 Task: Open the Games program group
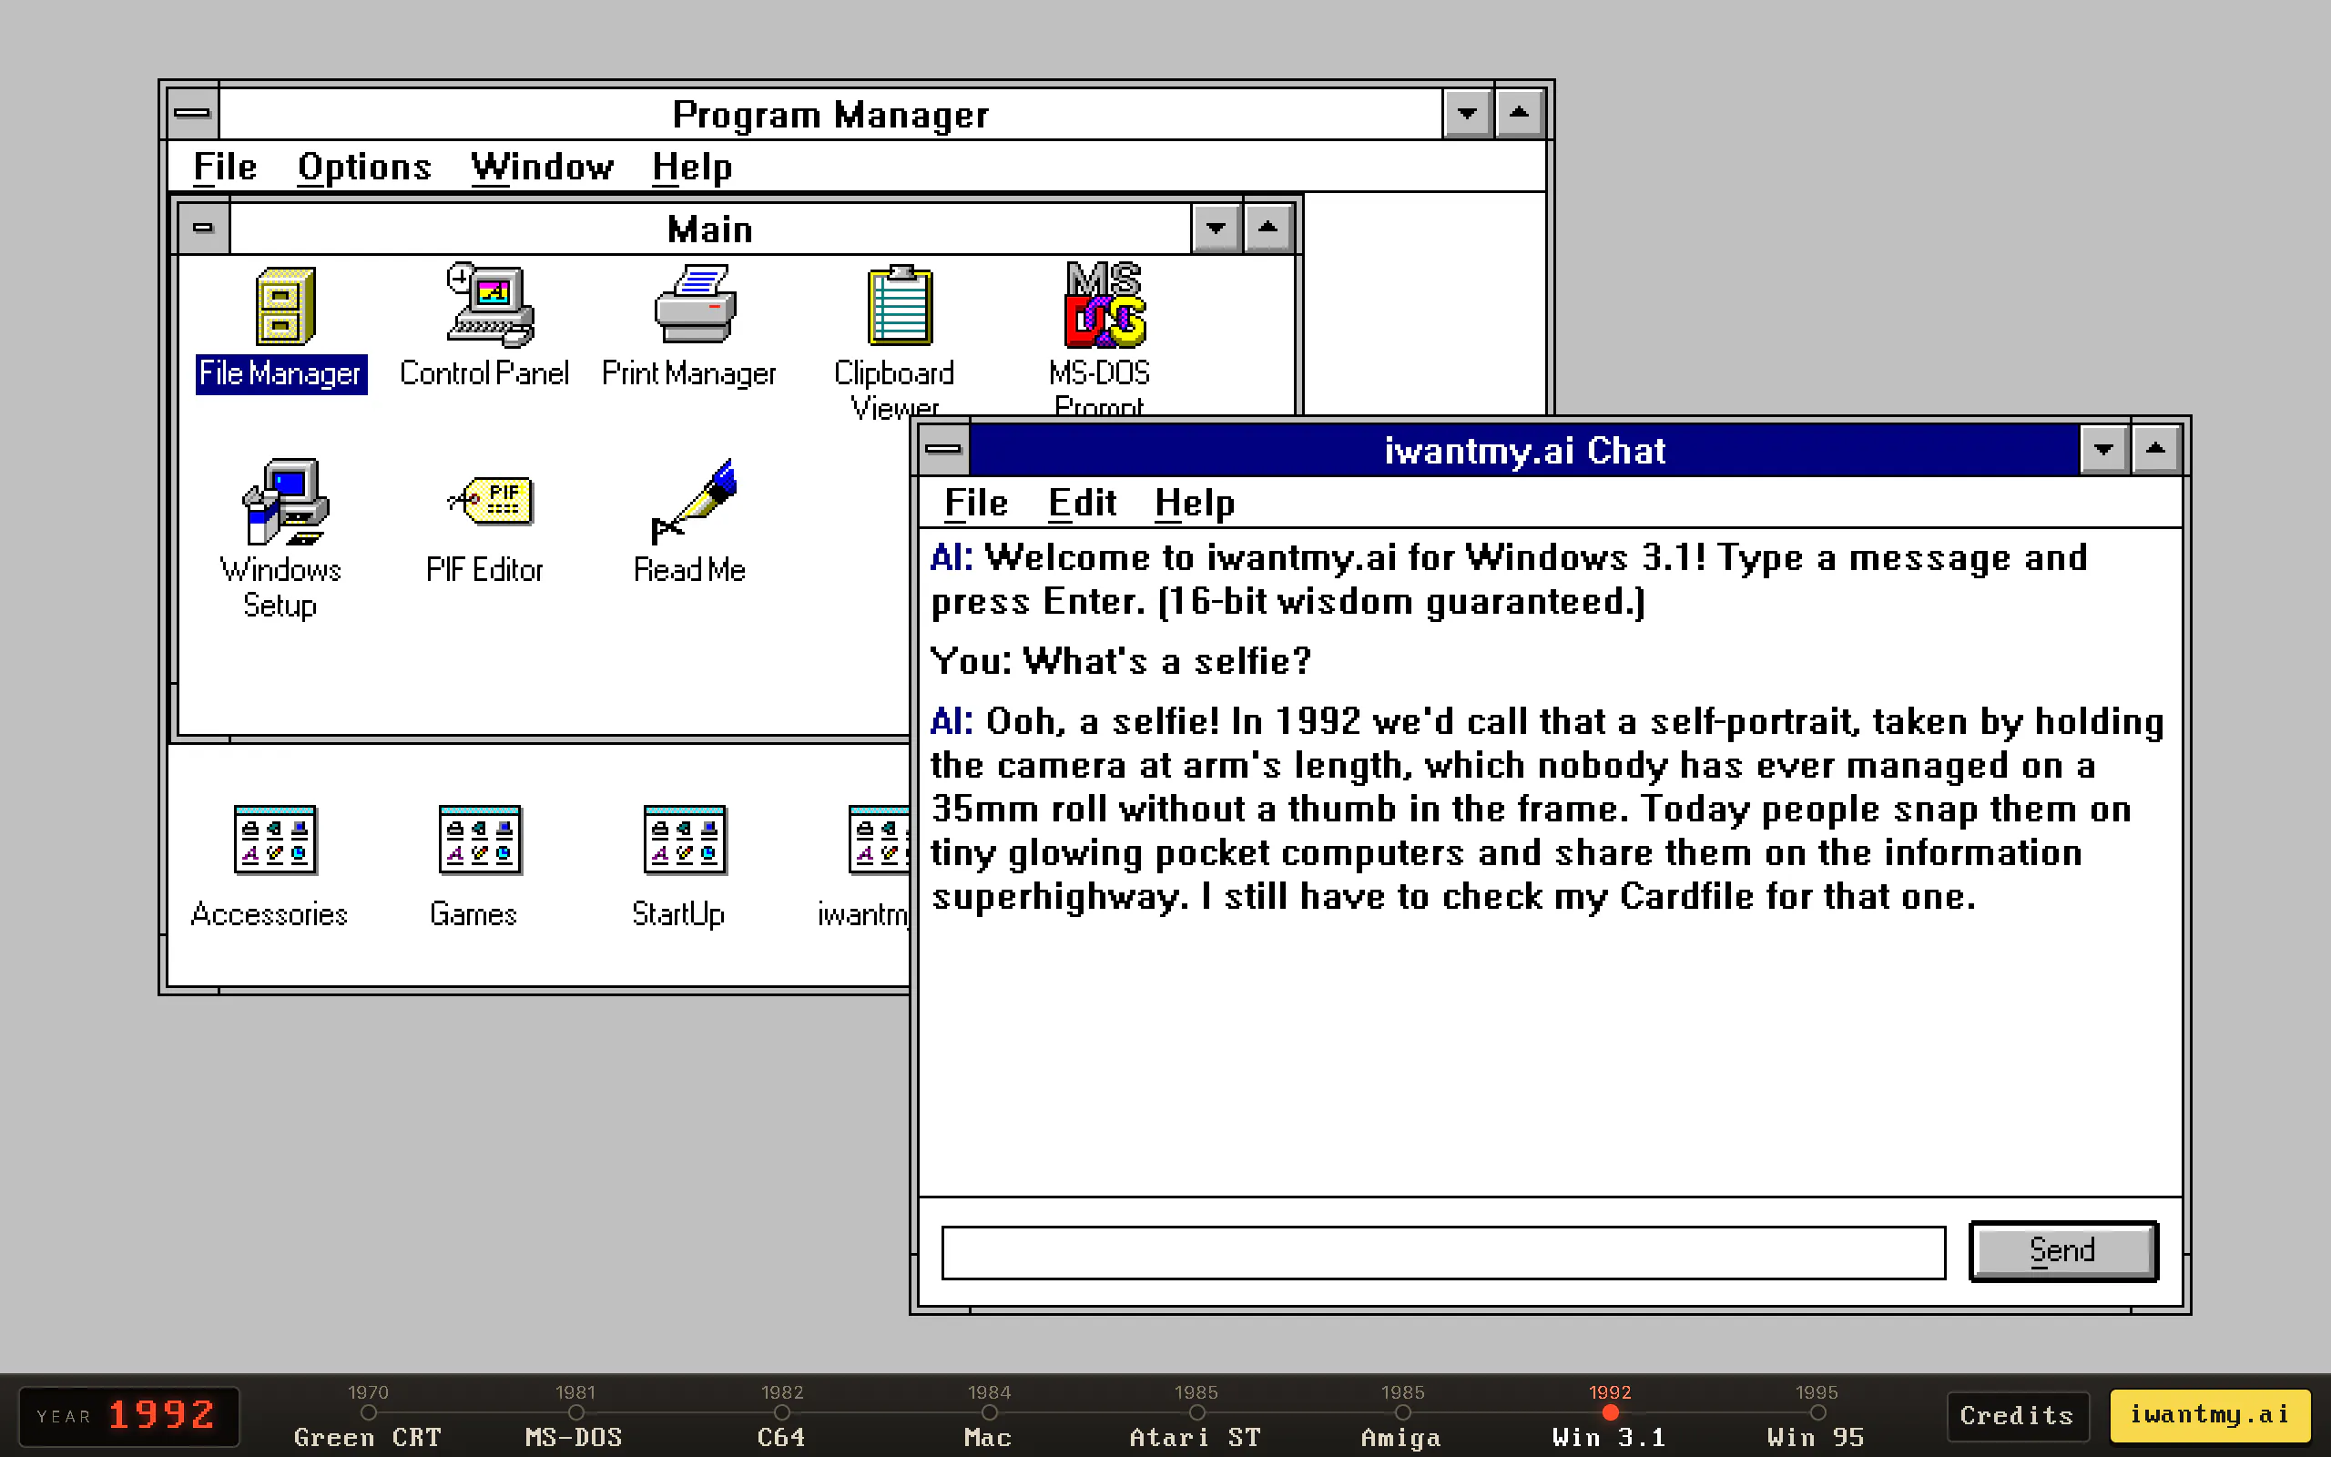point(475,865)
